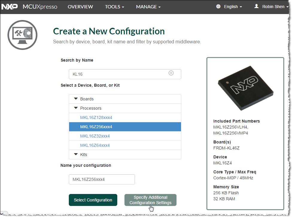Image resolution: width=292 pixels, height=217 pixels.
Task: Click the configuration name input field
Action: (102, 179)
